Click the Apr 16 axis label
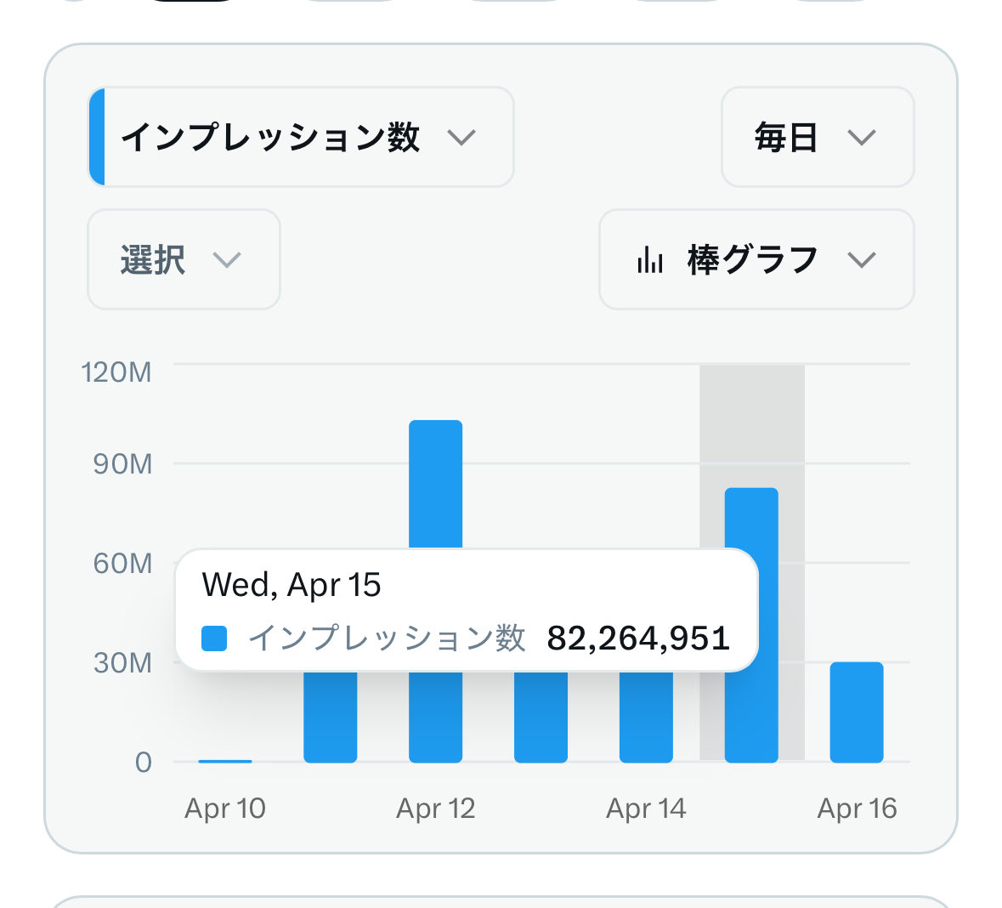The image size is (1002, 908). 857,809
